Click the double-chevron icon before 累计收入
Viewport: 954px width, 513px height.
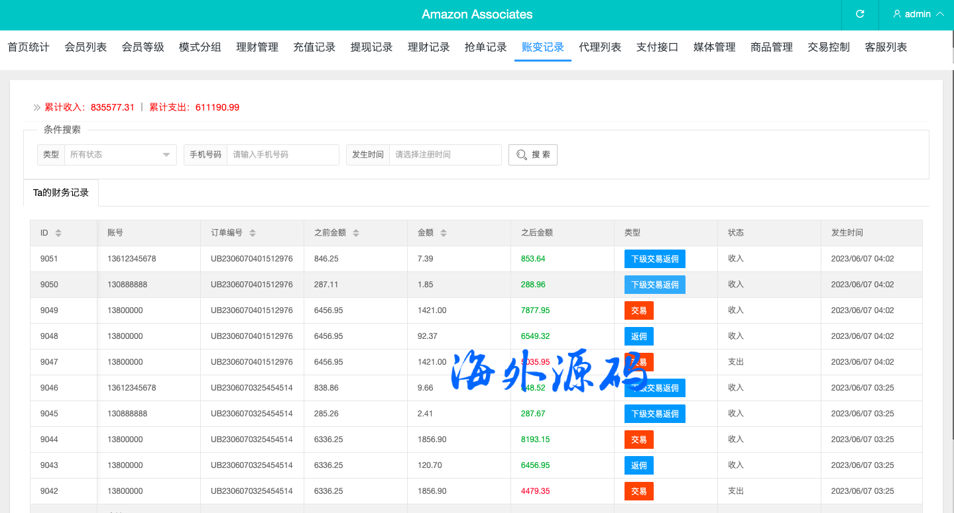coord(37,107)
